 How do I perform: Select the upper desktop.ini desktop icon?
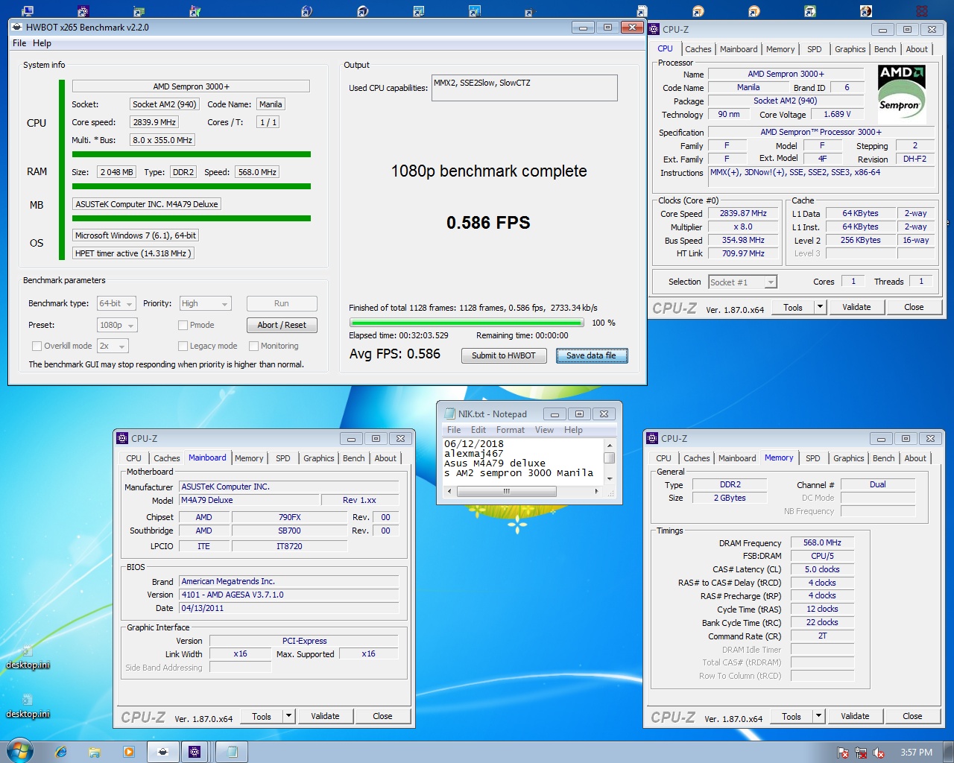point(28,657)
